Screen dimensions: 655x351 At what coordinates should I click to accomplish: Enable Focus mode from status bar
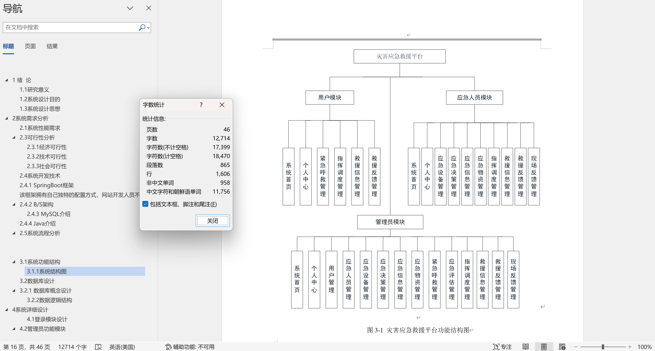pyautogui.click(x=502, y=347)
